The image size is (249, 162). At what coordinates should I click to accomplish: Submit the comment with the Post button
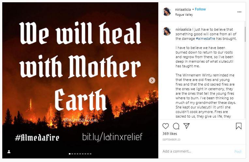(238, 152)
